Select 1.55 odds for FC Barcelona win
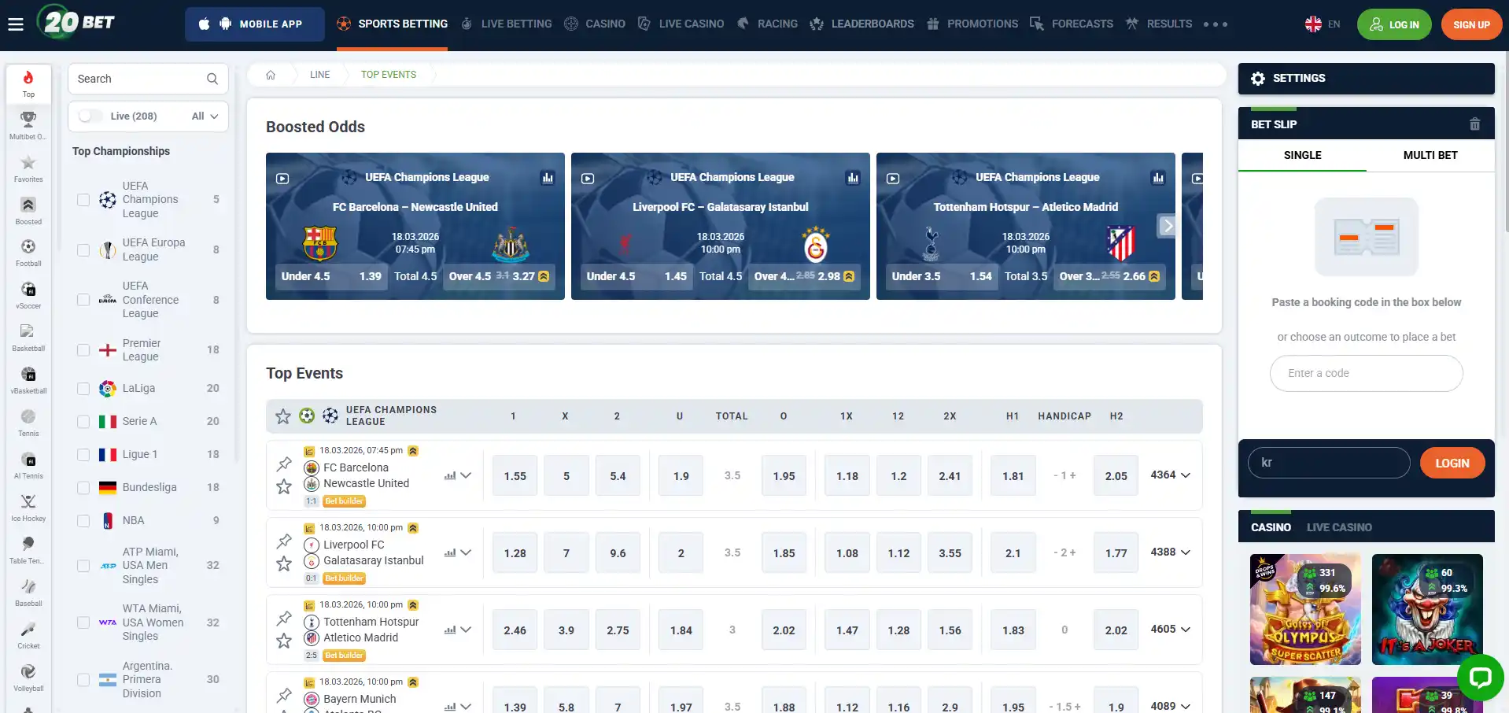 515,476
